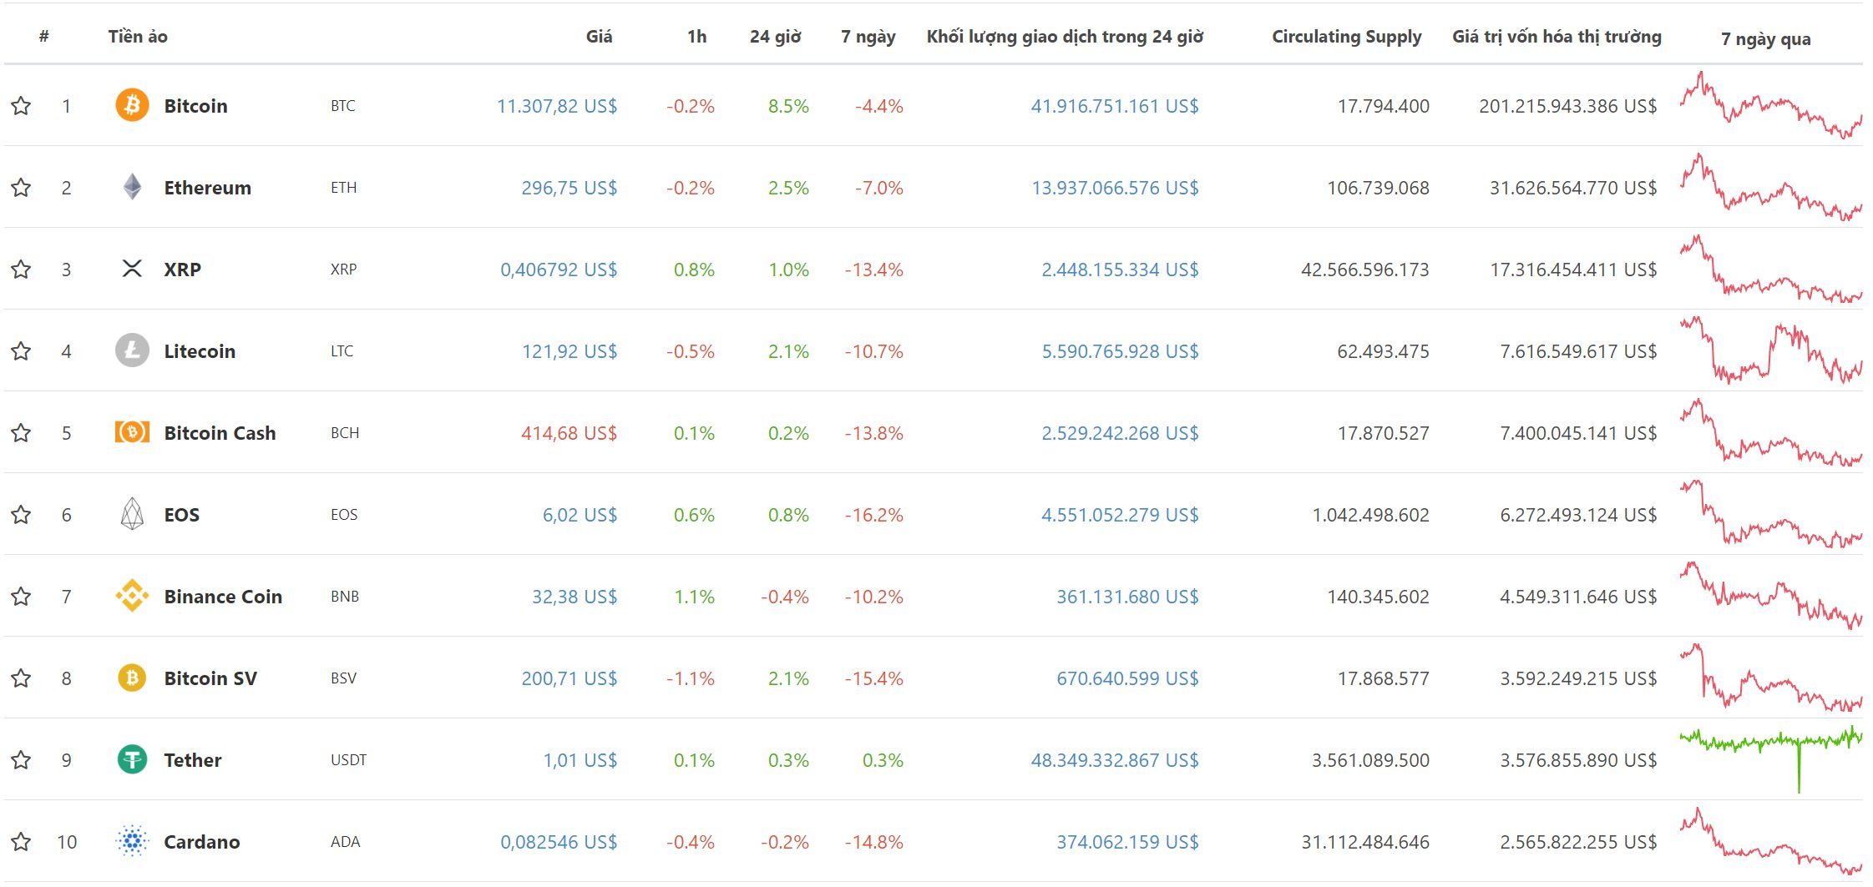Click the Cardano blue dotted logo icon
This screenshot has height=887, width=1873.
[132, 841]
